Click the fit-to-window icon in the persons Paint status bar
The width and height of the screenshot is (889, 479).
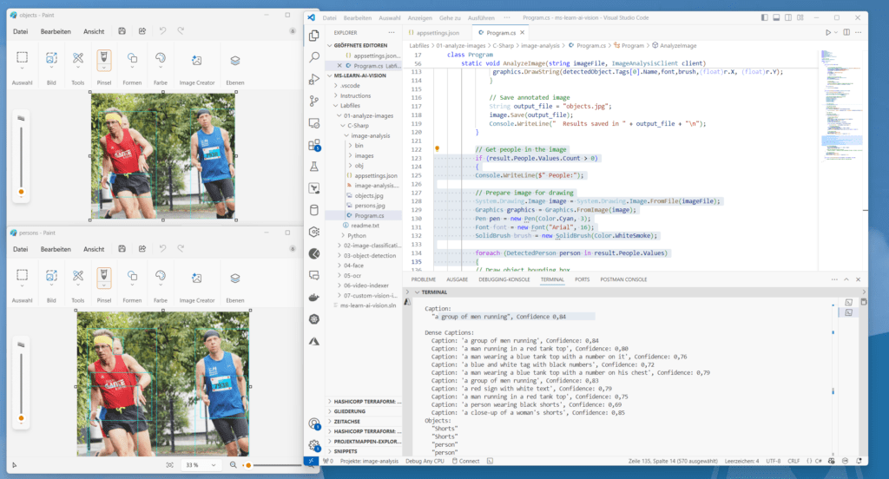tap(169, 465)
